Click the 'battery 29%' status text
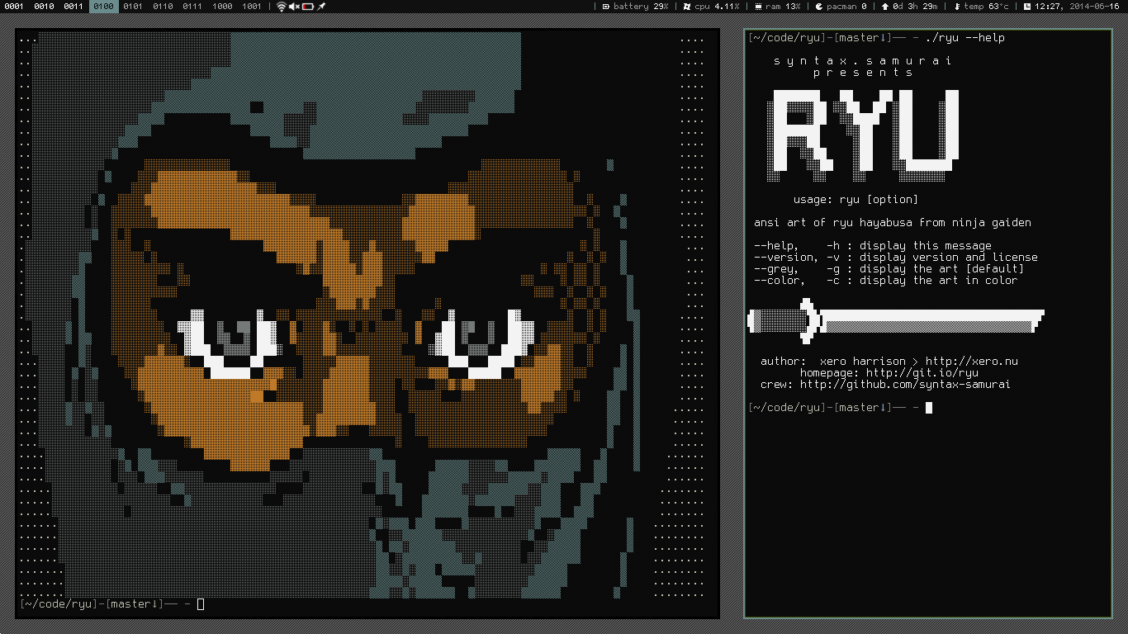Viewport: 1128px width, 634px height. click(x=641, y=7)
